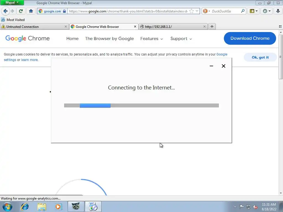
Task: Show downloads with the down arrow icon
Action: pyautogui.click(x=278, y=11)
